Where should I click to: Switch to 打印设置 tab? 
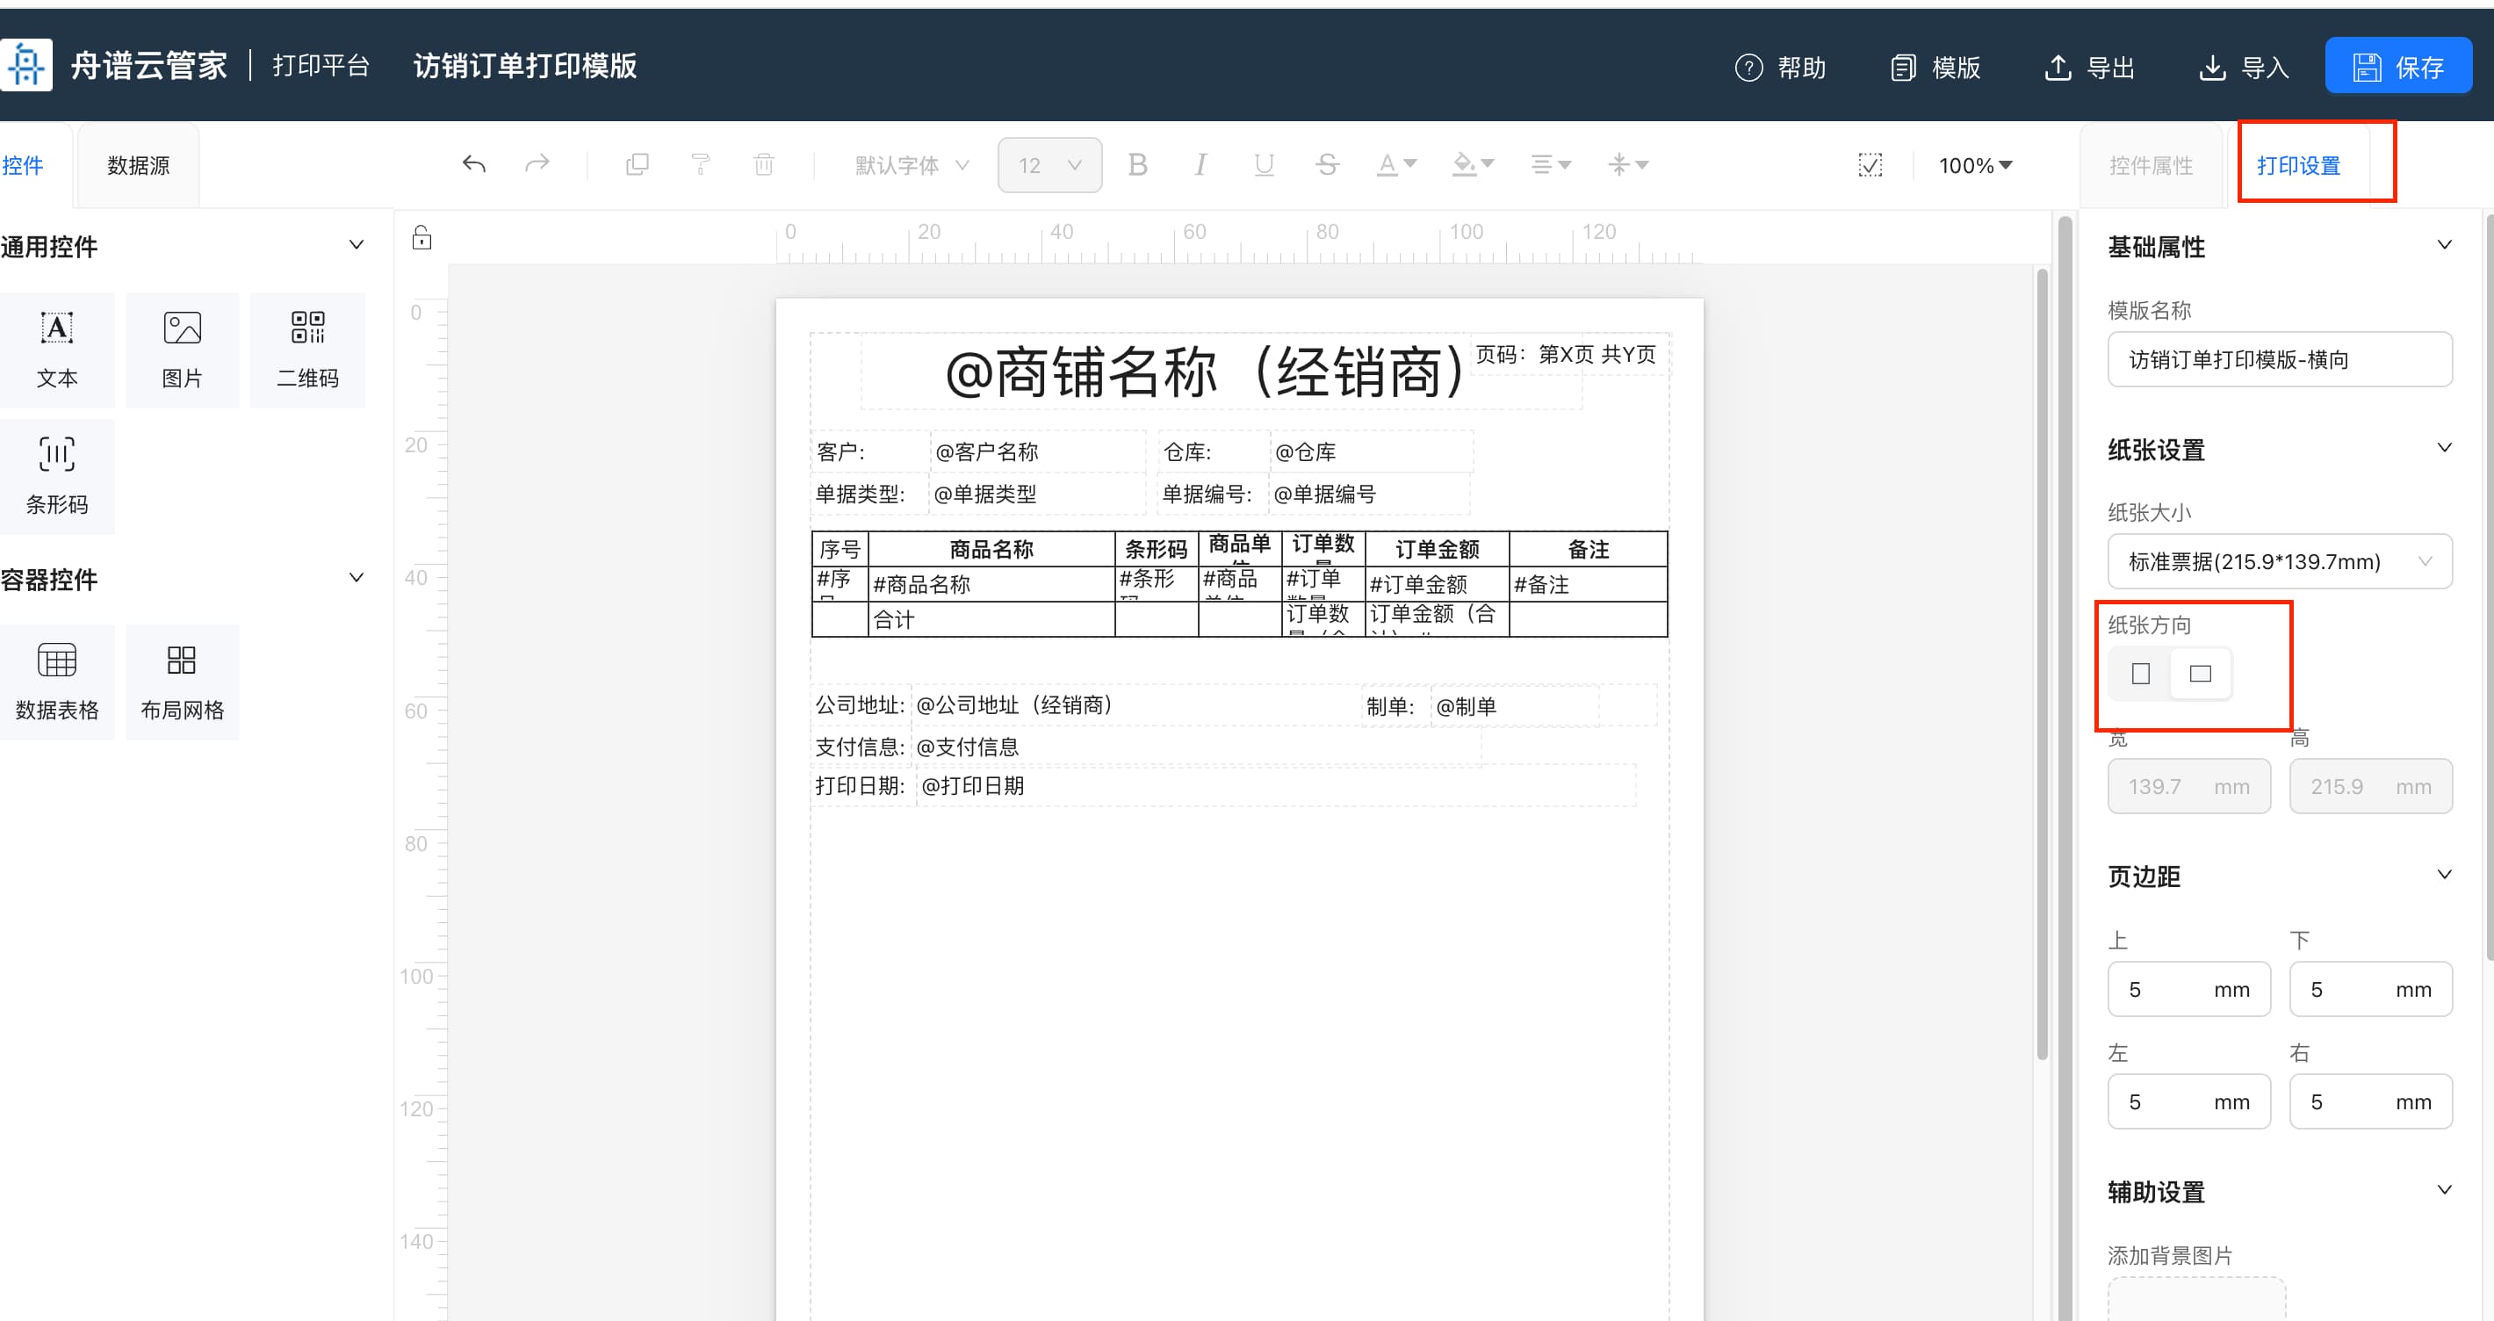click(2298, 166)
